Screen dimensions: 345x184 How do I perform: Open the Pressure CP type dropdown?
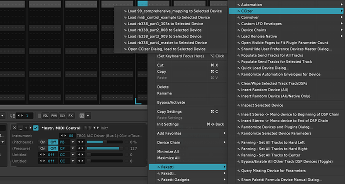click(73, 148)
